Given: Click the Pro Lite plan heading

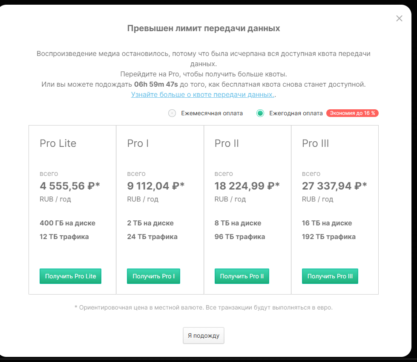Looking at the screenshot, I should 58,143.
